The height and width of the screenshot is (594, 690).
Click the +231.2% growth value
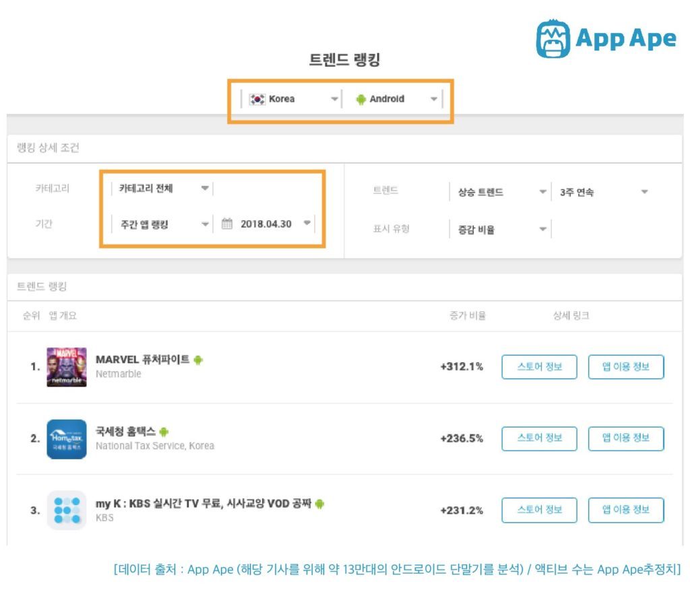(462, 510)
